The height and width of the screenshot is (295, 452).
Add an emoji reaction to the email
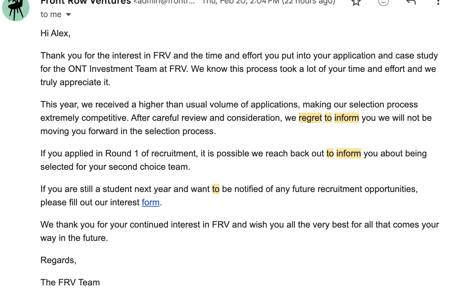(x=384, y=2)
